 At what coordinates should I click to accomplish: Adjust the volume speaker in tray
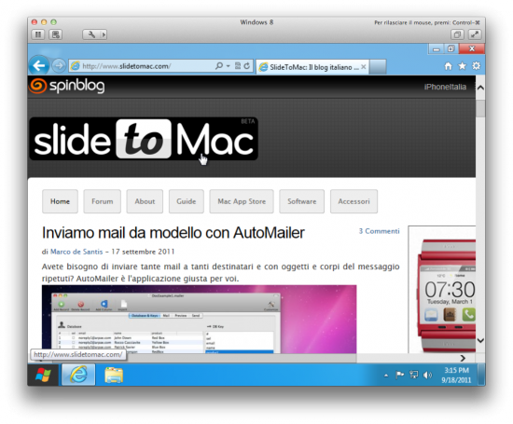point(427,376)
